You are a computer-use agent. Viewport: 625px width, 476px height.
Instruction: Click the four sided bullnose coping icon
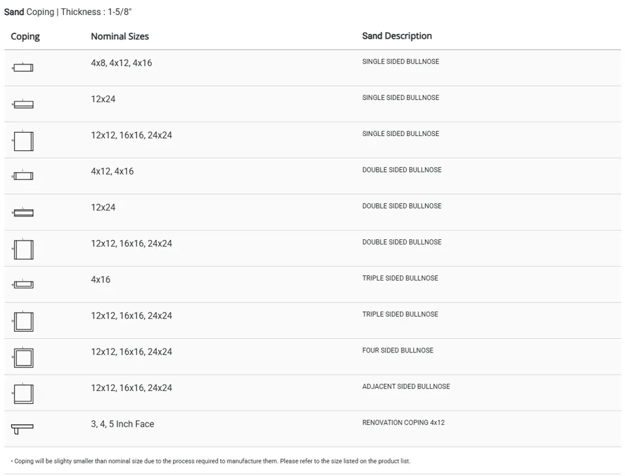[23, 358]
